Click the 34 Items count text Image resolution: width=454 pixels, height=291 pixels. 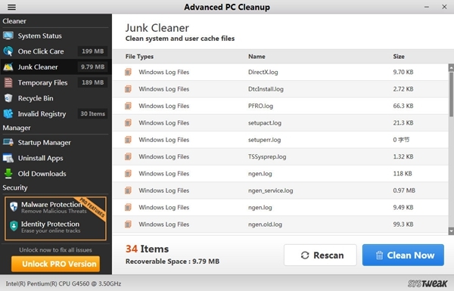coord(147,249)
